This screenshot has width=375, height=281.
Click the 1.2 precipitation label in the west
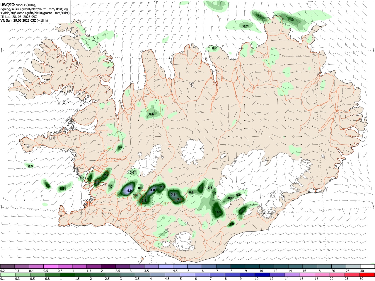tap(120, 148)
